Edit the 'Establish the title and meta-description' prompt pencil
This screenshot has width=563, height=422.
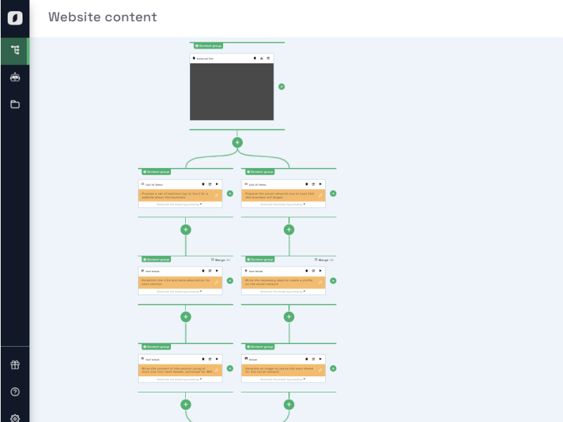point(217,281)
